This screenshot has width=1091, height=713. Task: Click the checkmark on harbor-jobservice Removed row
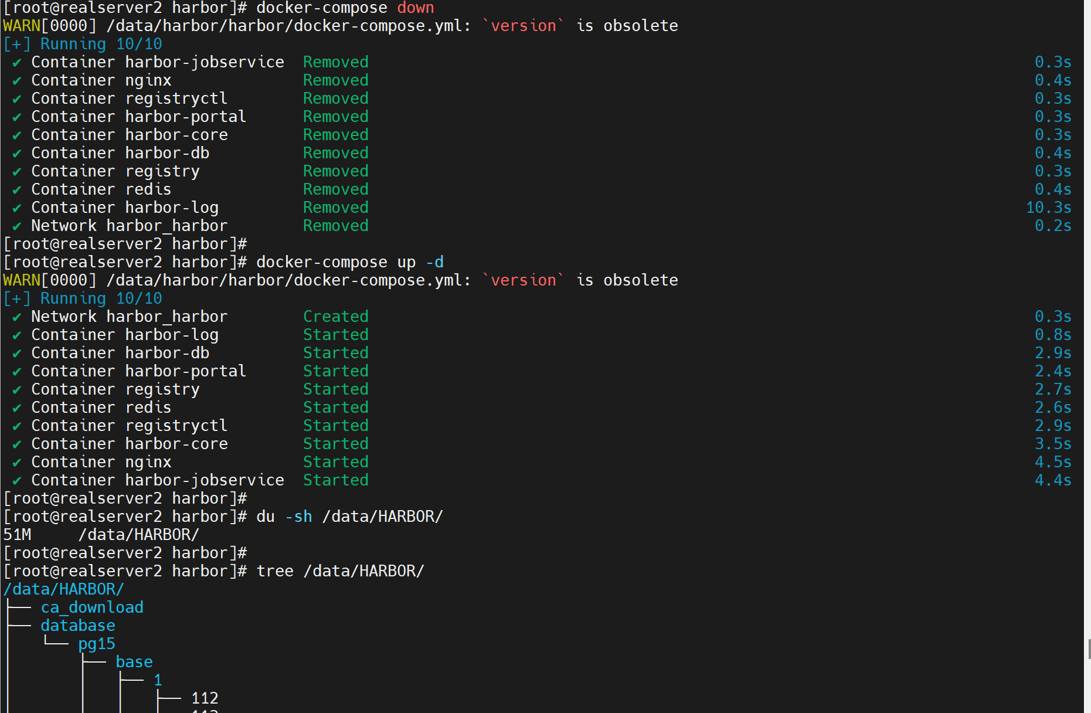coord(17,63)
